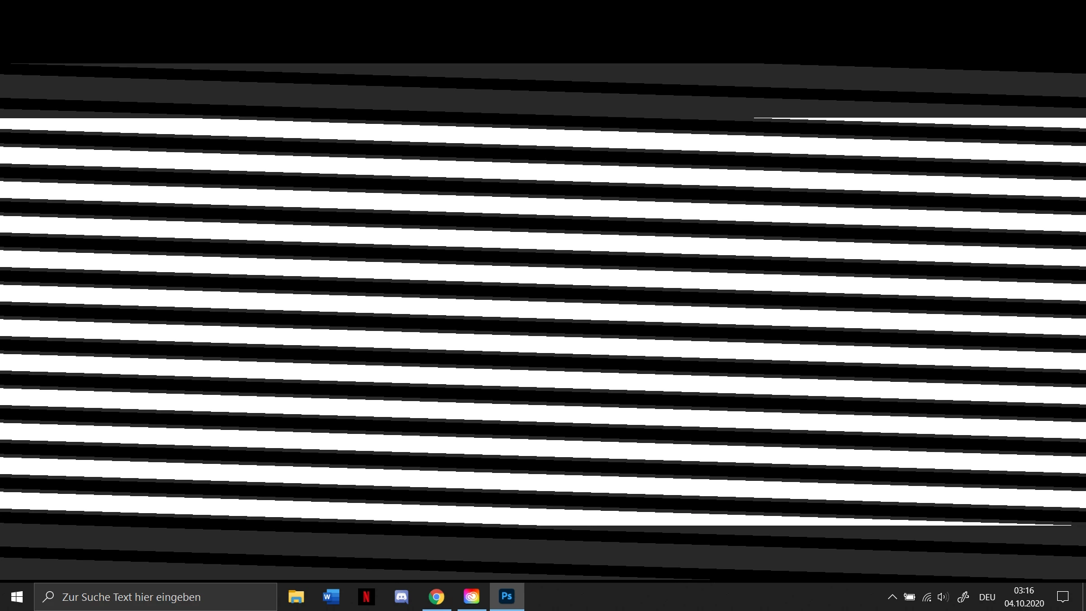This screenshot has height=611, width=1086.
Task: Open the Action Center notifications icon
Action: (x=1063, y=597)
